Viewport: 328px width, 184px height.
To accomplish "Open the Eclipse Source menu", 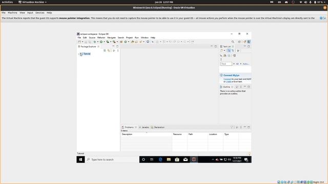I will click(x=92, y=37).
